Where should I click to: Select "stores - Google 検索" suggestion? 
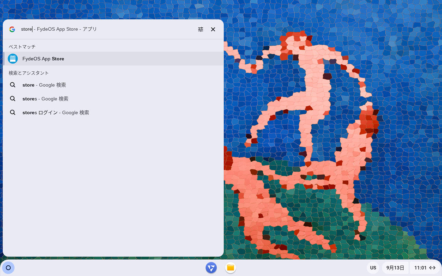tap(113, 99)
